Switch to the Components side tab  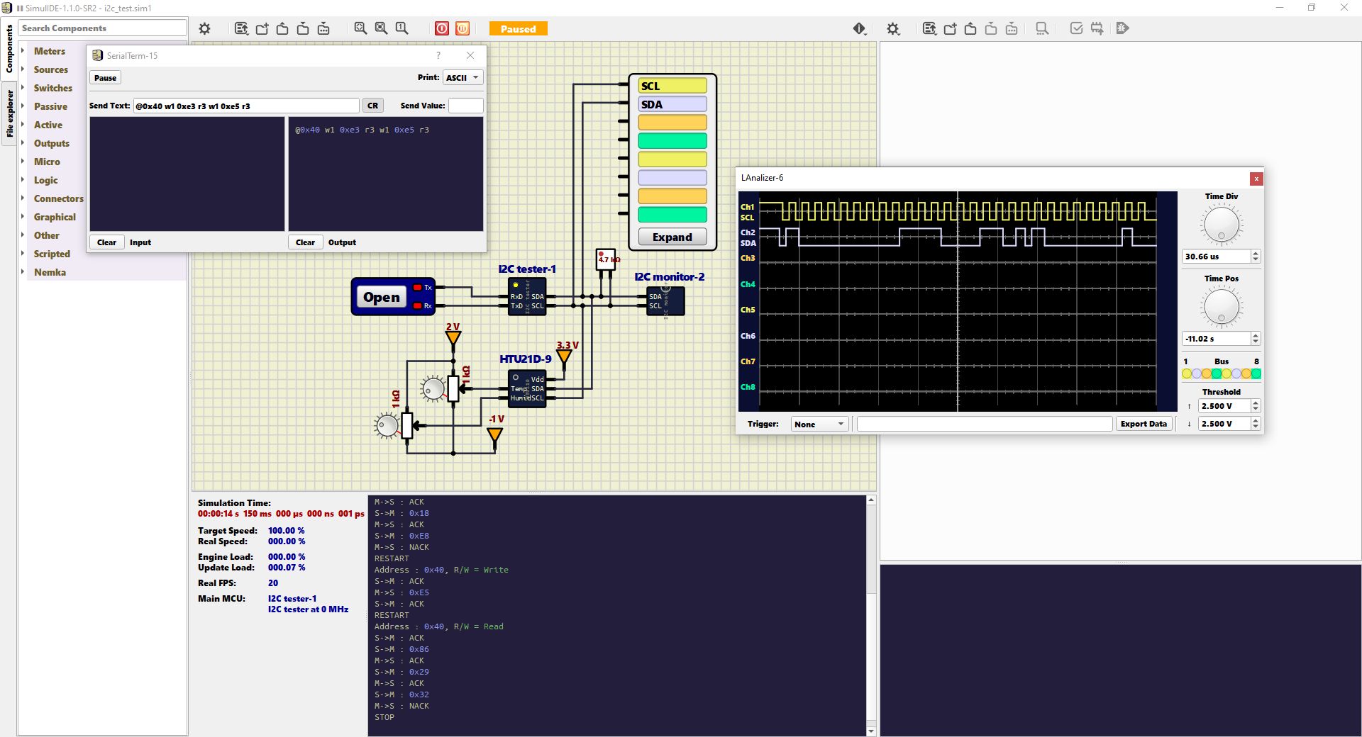coord(9,49)
